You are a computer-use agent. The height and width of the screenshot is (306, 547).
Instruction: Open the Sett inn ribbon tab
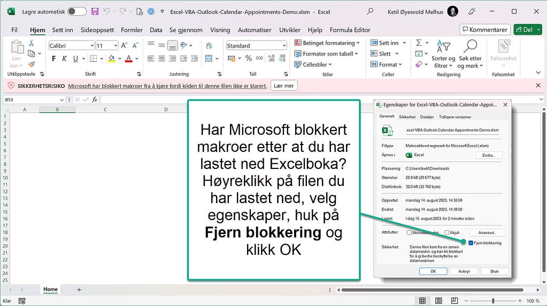[x=63, y=30]
